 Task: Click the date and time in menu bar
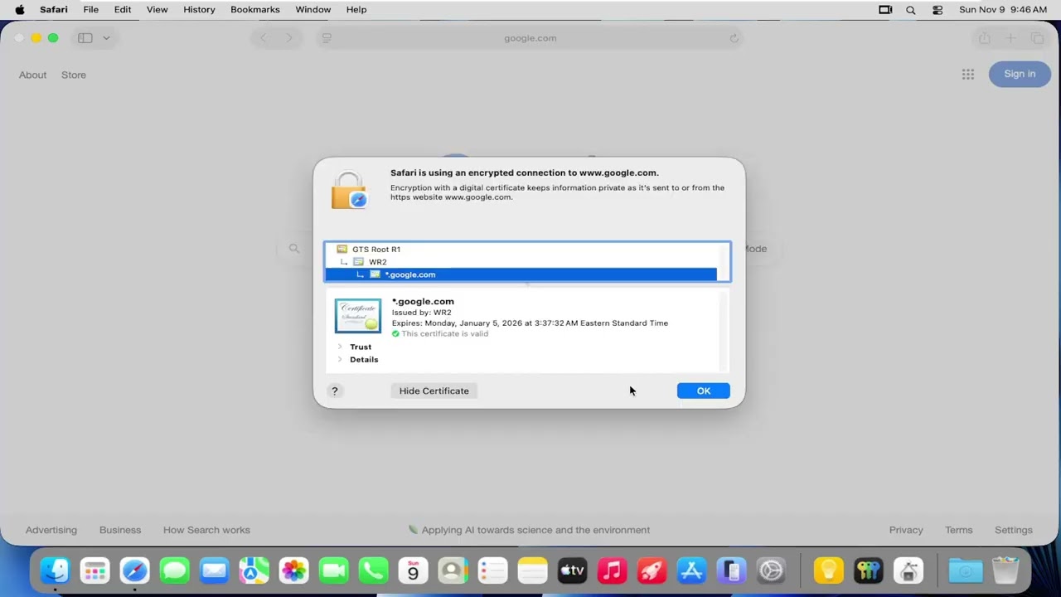[x=1003, y=9]
